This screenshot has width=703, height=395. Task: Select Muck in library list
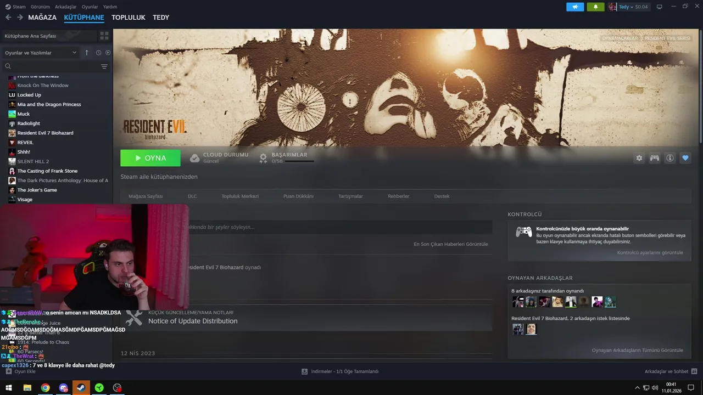tap(24, 114)
